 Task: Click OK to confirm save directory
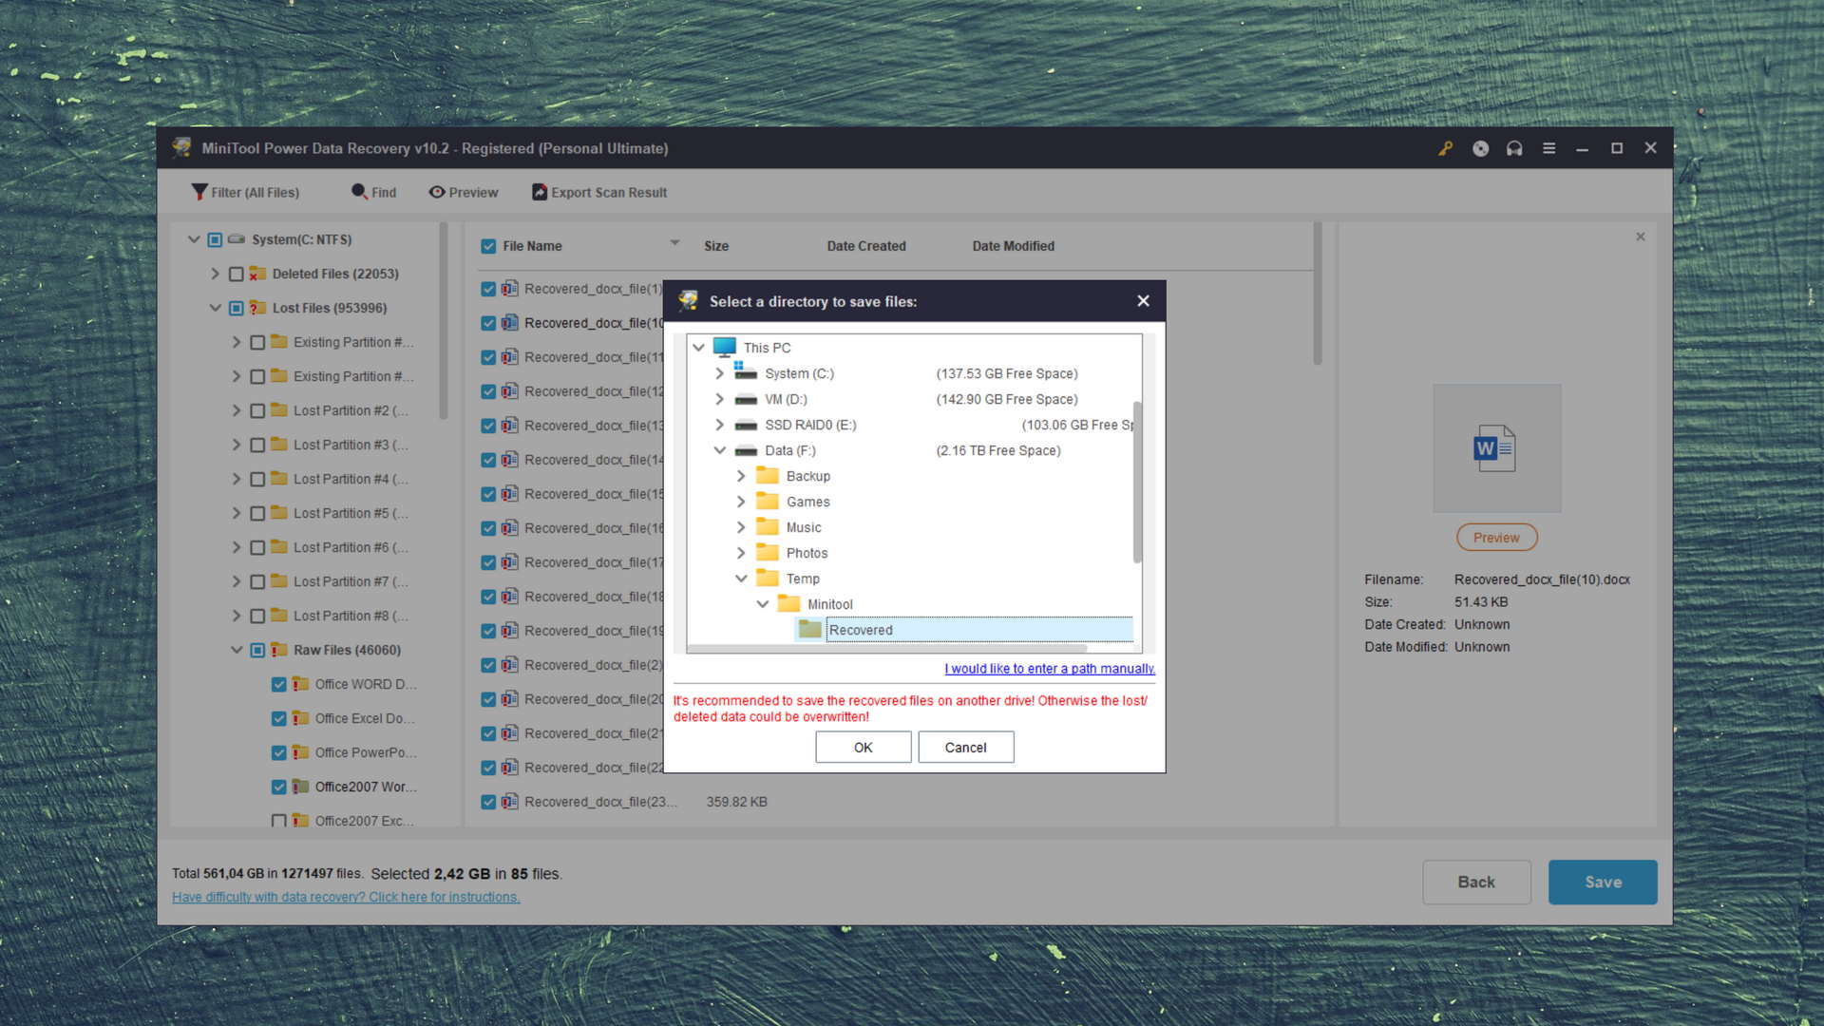[x=862, y=747]
